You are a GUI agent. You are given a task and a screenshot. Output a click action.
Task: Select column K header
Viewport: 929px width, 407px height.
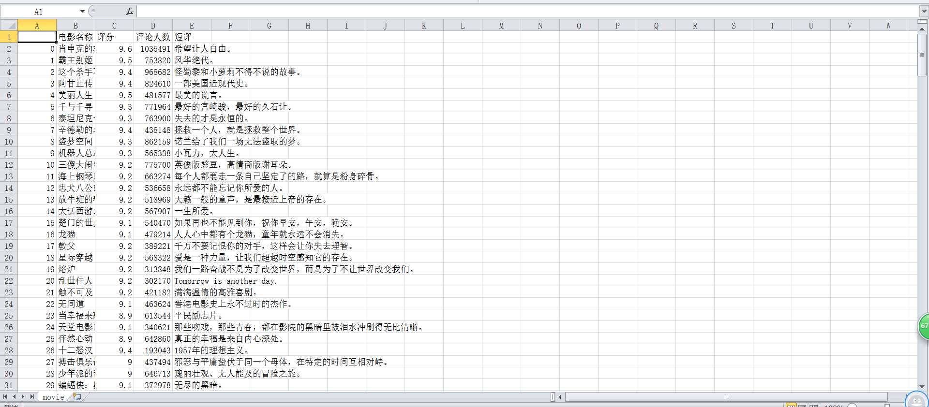pyautogui.click(x=424, y=26)
